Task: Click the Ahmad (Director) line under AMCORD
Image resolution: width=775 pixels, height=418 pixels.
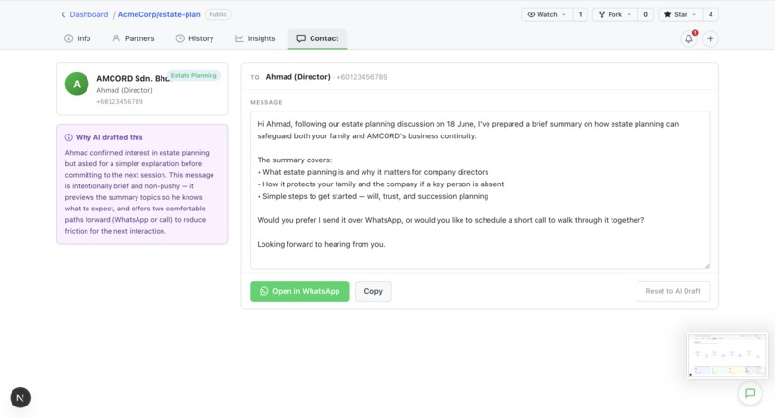Action: (x=124, y=90)
